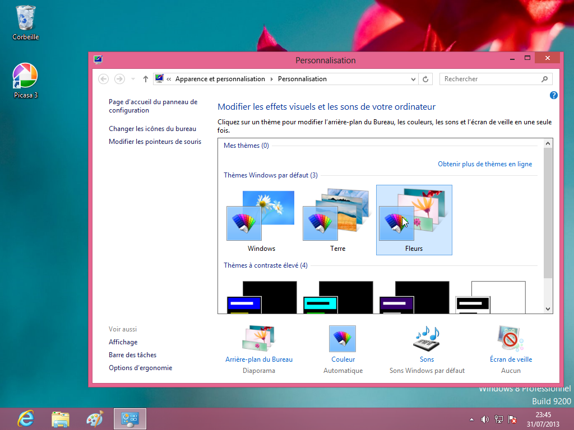This screenshot has height=430, width=574.
Task: Click the Forward navigation arrow
Action: 119,79
